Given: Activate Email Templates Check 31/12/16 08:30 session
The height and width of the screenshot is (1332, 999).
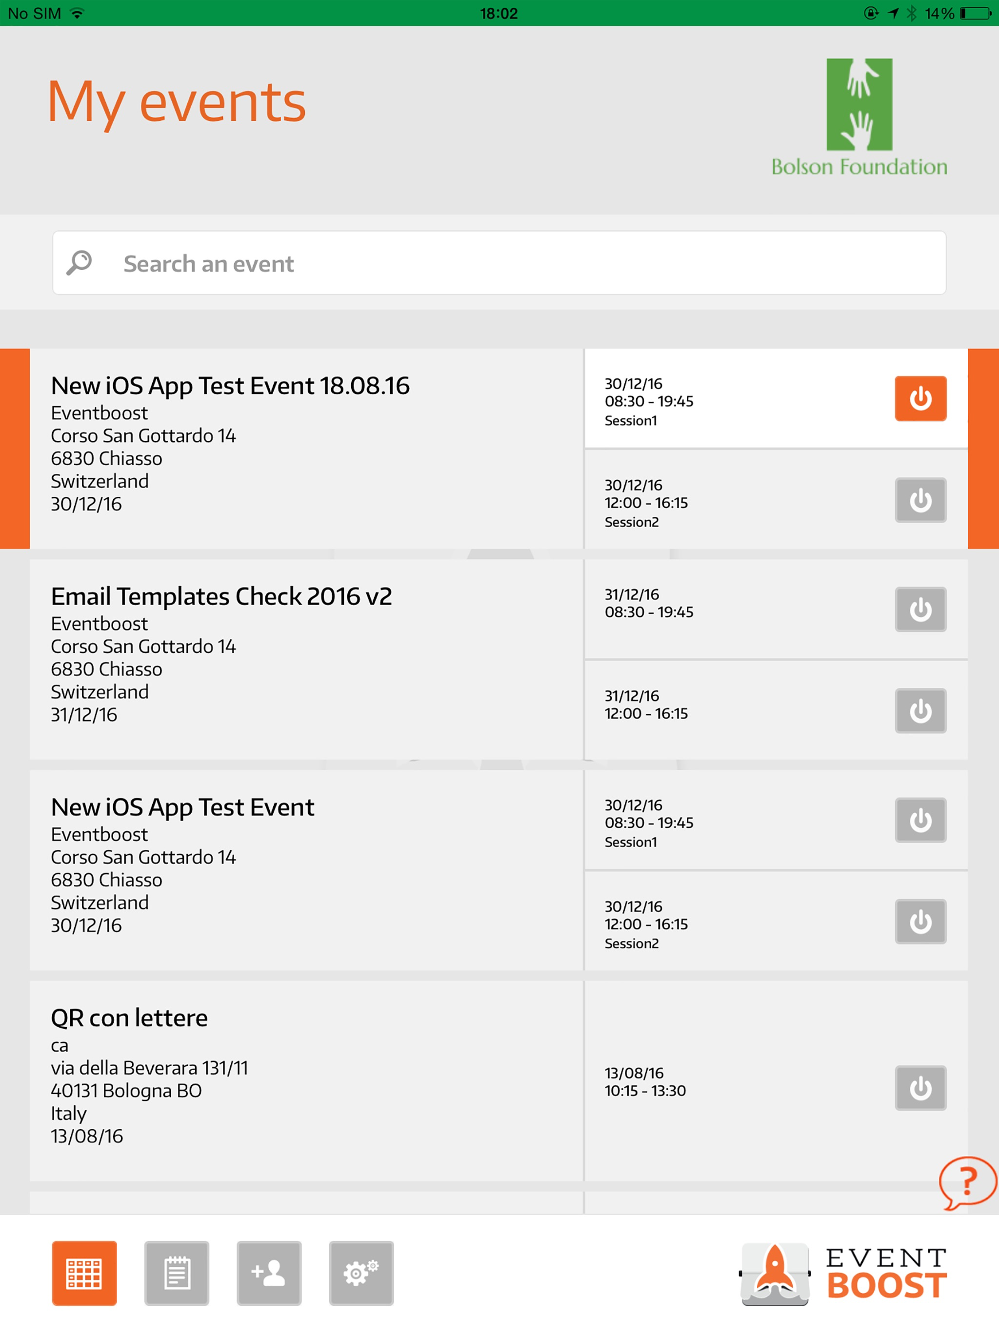Looking at the screenshot, I should [x=920, y=609].
